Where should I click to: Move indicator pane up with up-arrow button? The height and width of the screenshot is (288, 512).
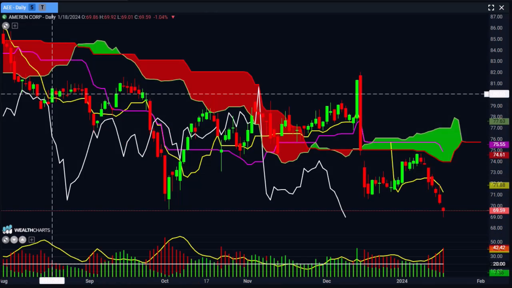tap(23, 240)
